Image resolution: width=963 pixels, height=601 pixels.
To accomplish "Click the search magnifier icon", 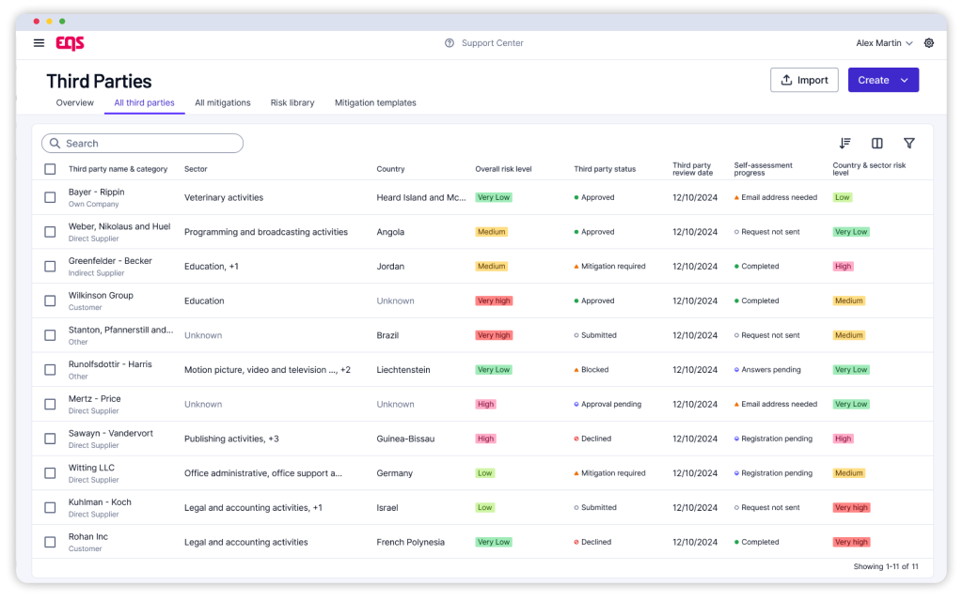I will pos(55,144).
